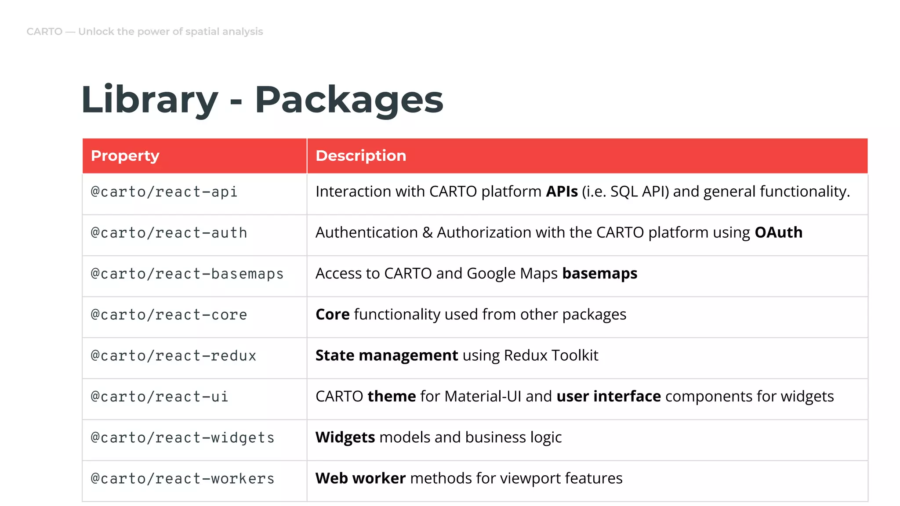Click the @carto/react-basemaps cell
900x506 pixels.
point(194,276)
